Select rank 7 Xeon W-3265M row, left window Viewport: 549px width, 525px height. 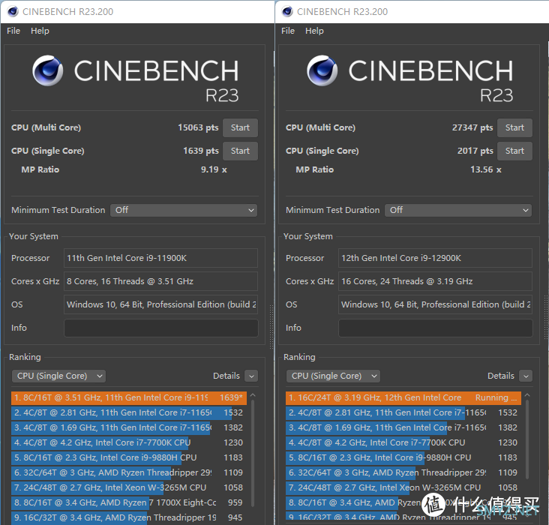129,488
